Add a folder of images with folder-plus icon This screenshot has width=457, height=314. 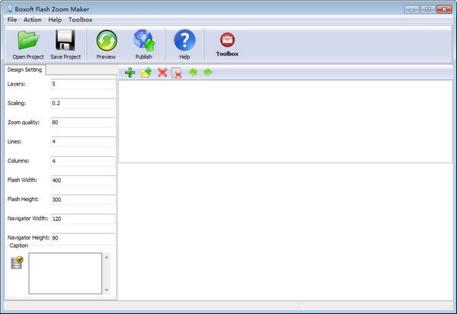146,72
